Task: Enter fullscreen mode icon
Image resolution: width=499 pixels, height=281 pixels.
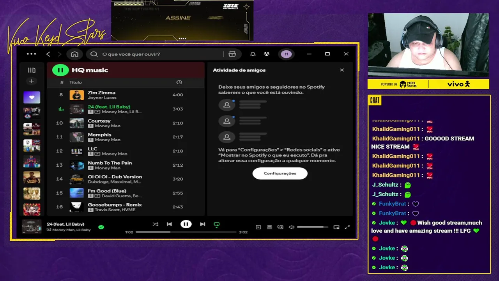Action: tap(347, 227)
